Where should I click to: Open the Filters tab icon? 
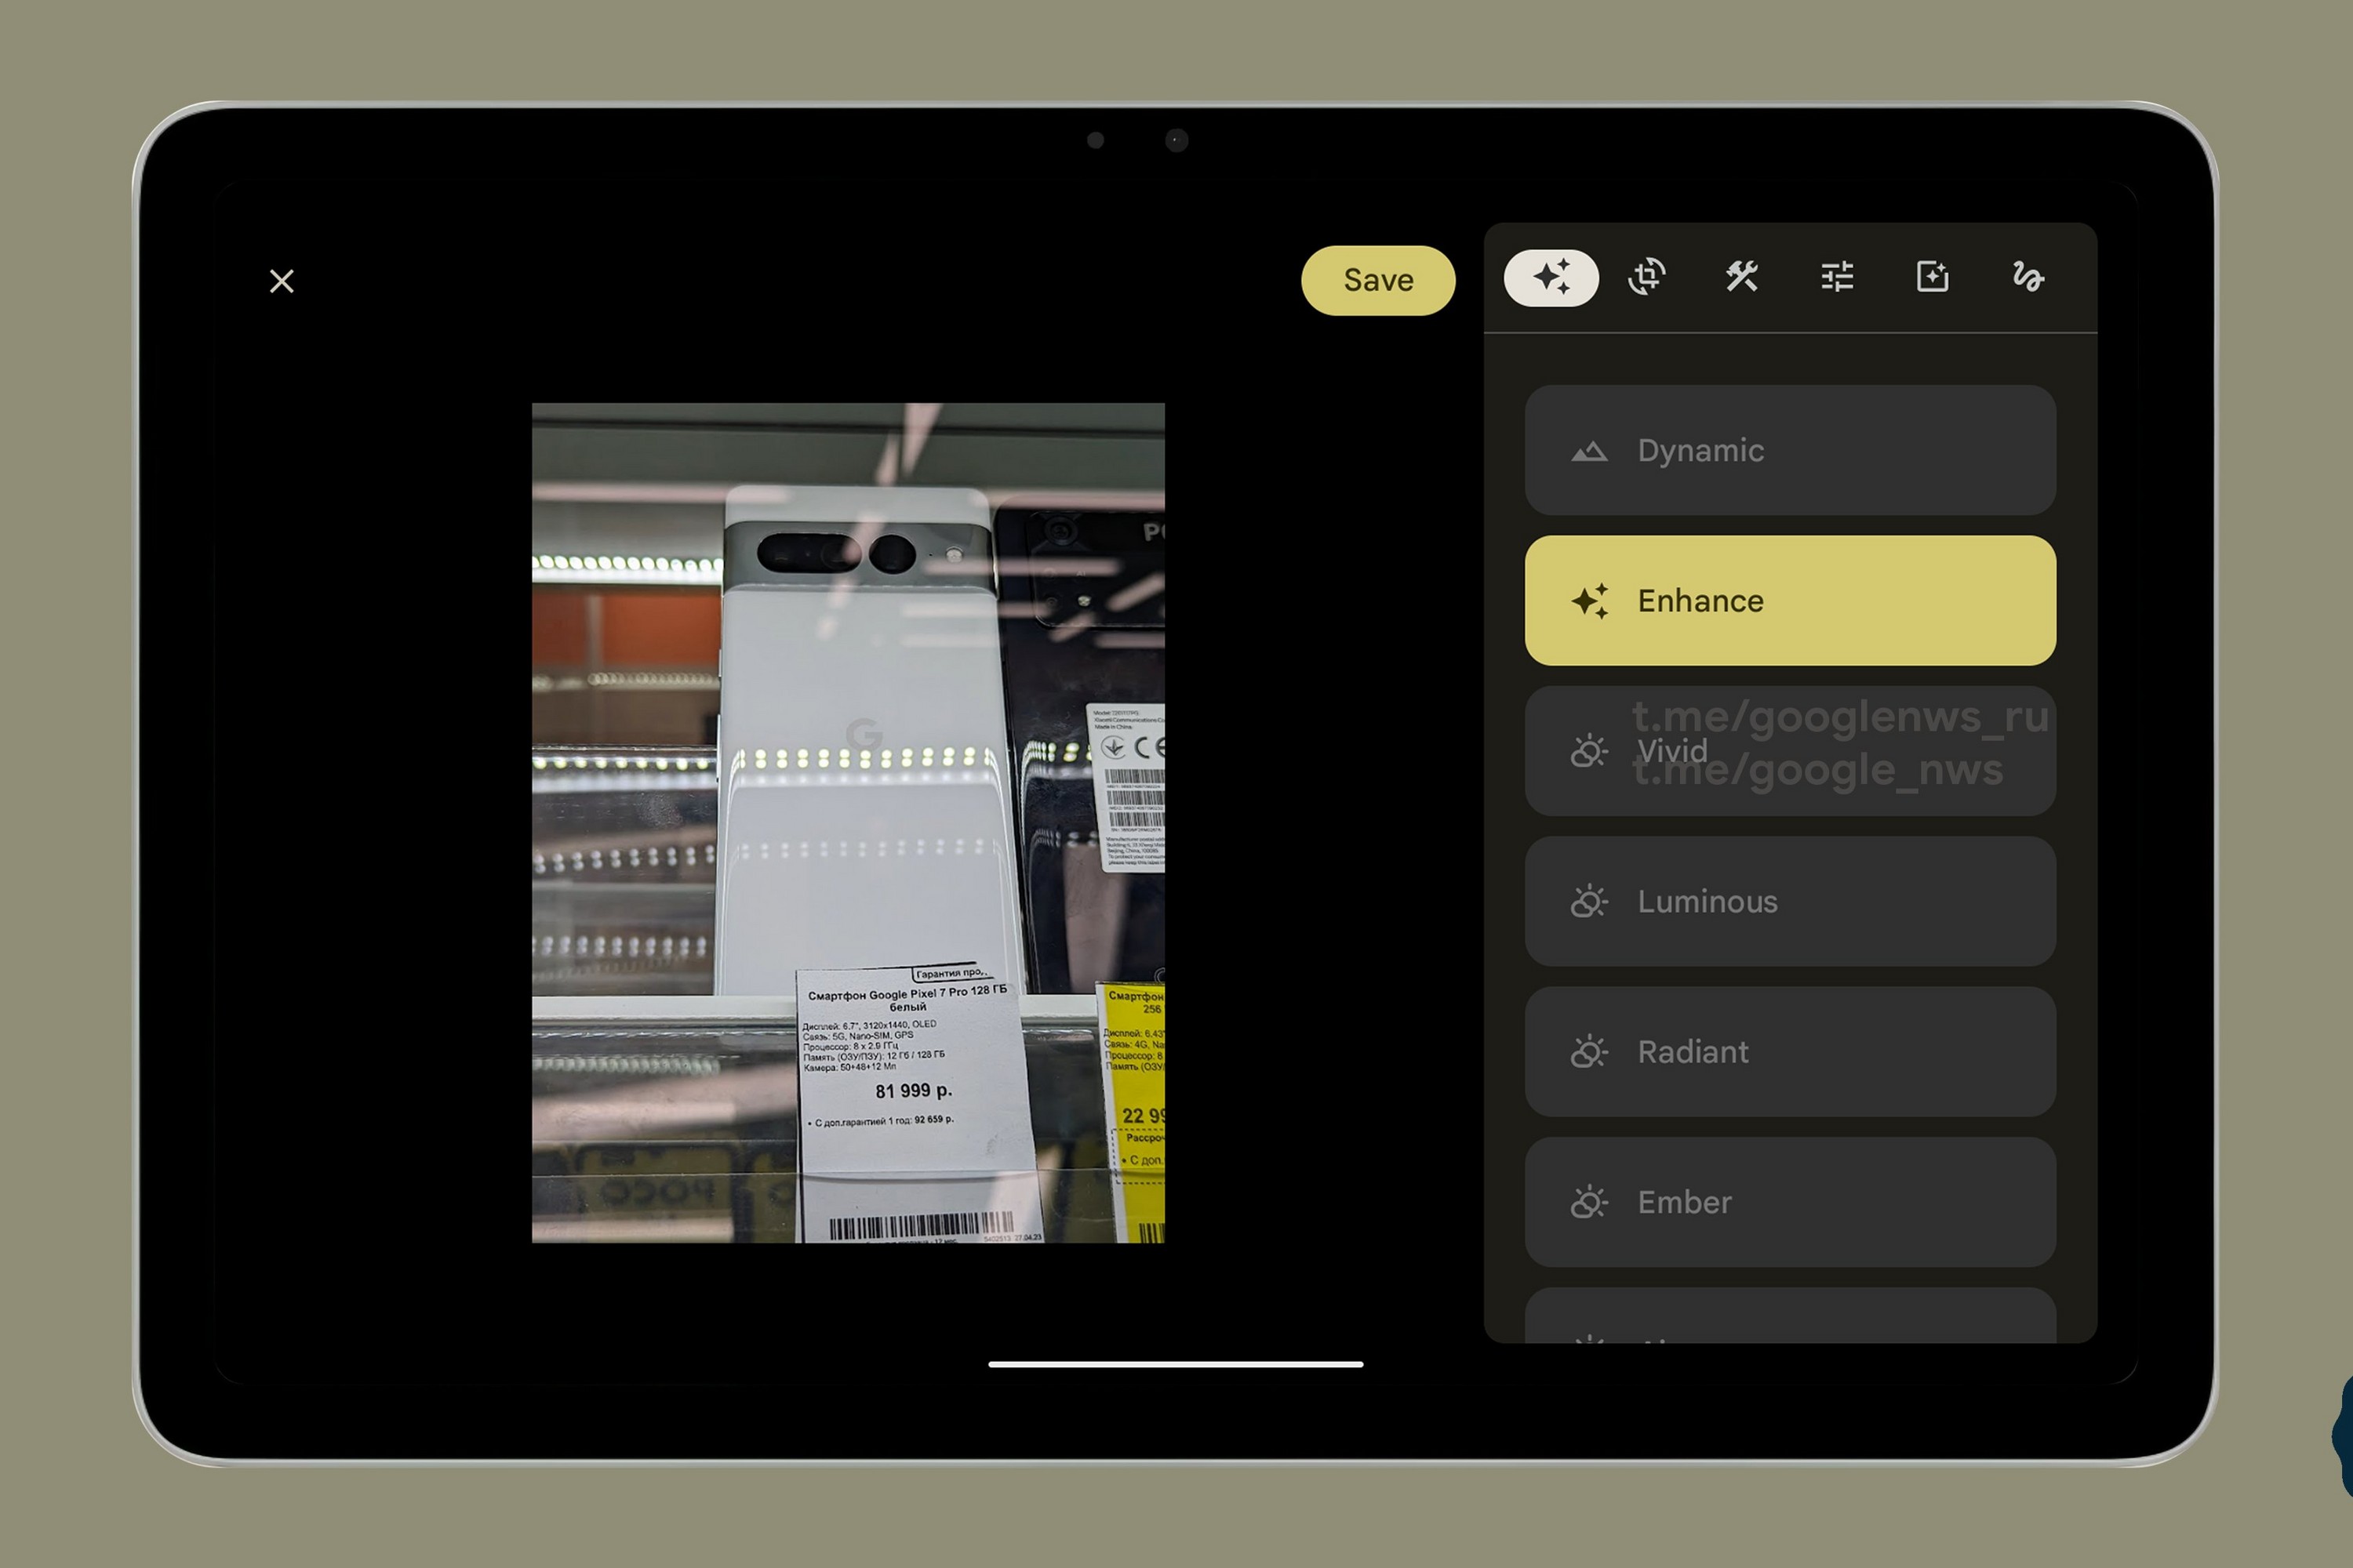click(1932, 277)
